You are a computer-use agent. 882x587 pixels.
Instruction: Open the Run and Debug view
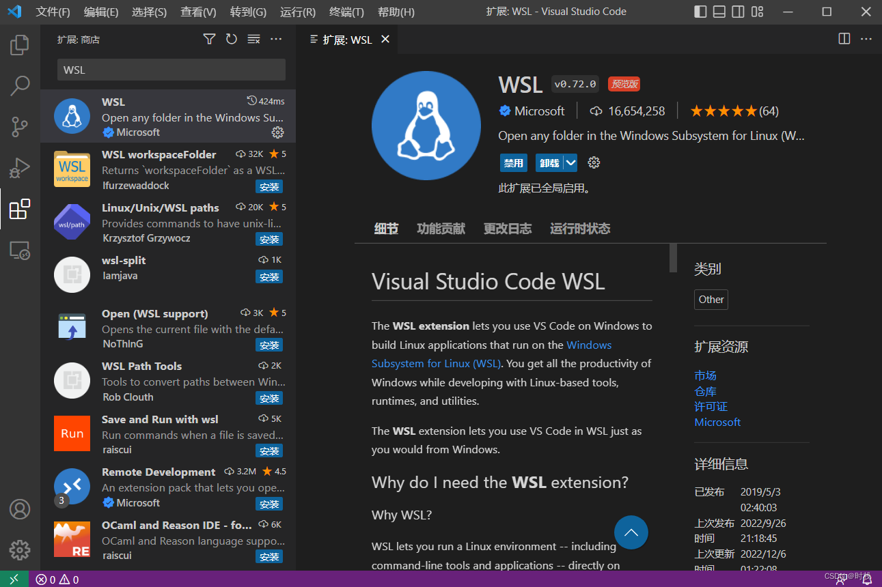(20, 167)
